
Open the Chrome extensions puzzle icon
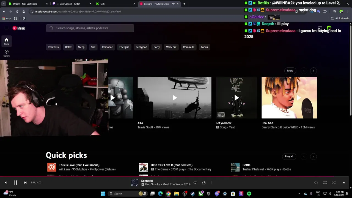(325, 12)
